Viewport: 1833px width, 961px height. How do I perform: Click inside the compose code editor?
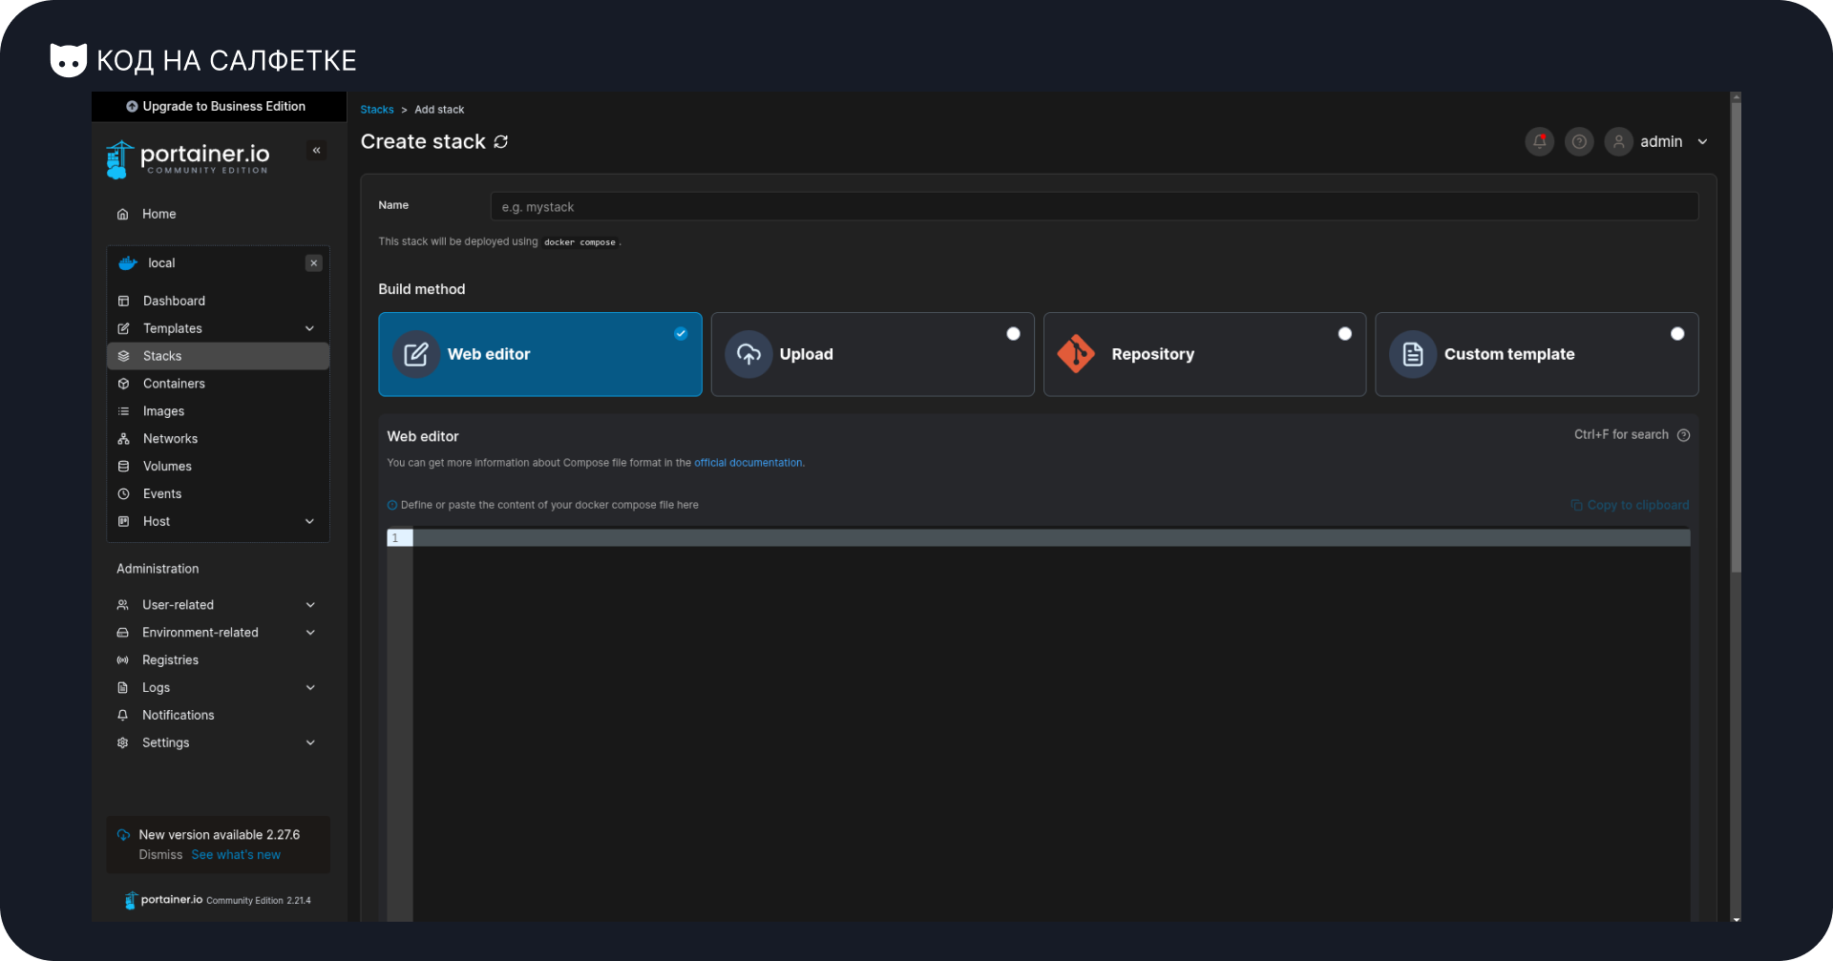pos(1050,725)
